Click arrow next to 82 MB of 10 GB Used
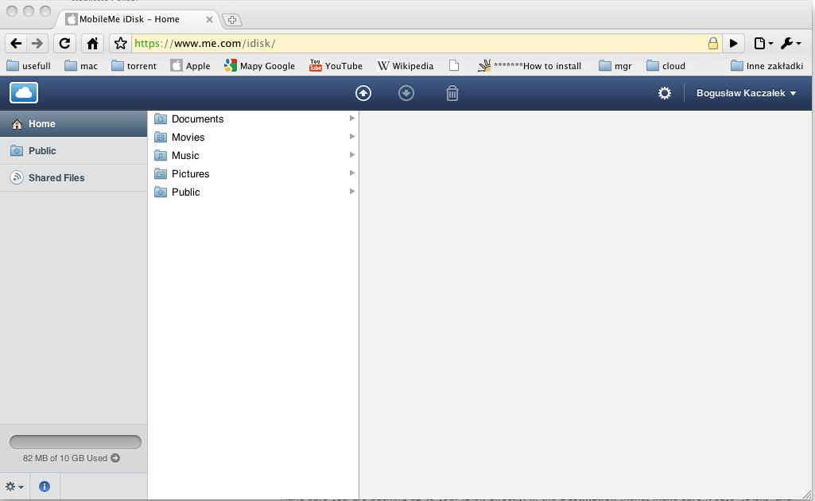 [x=115, y=458]
